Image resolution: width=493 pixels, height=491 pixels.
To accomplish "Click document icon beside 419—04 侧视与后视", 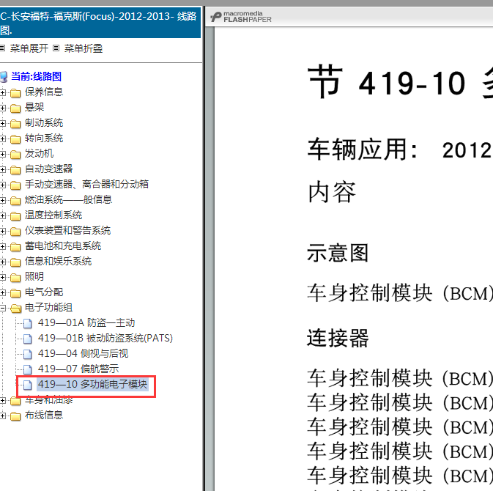I will 28,354.
